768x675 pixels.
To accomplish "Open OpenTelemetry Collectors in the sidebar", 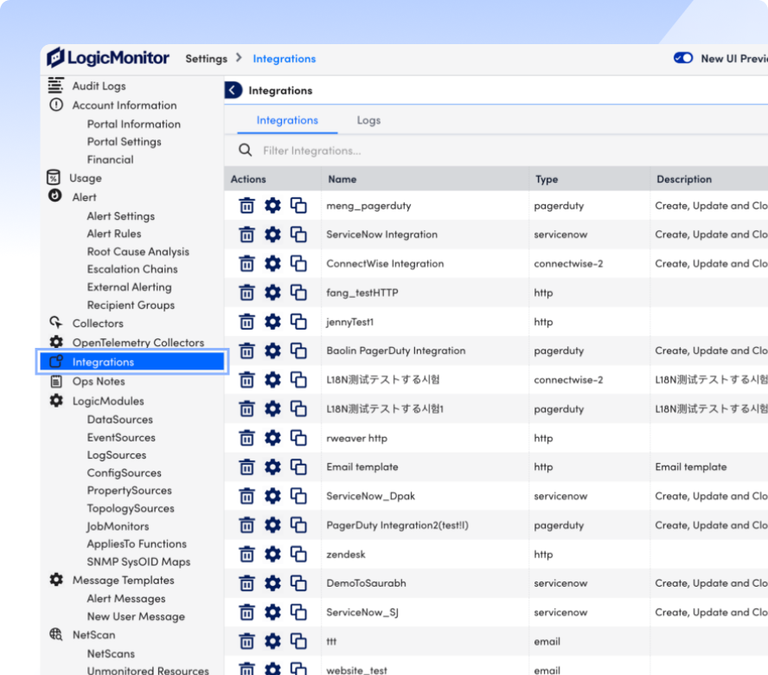I will 138,342.
